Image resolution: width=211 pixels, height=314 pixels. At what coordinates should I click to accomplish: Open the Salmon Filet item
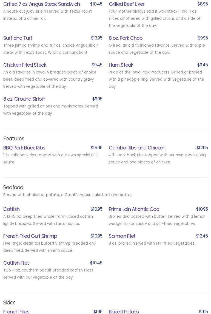(122, 236)
